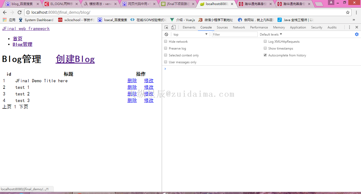
Task: Close the 模板语法 tab
Action: point(115,4)
